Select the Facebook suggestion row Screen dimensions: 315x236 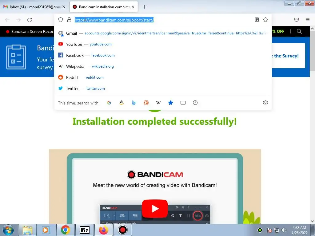[163, 55]
